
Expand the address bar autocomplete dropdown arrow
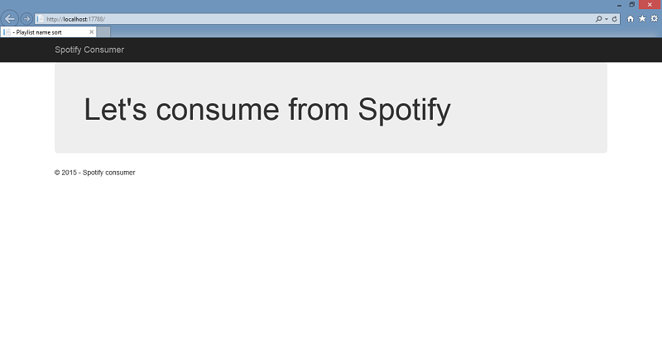607,18
